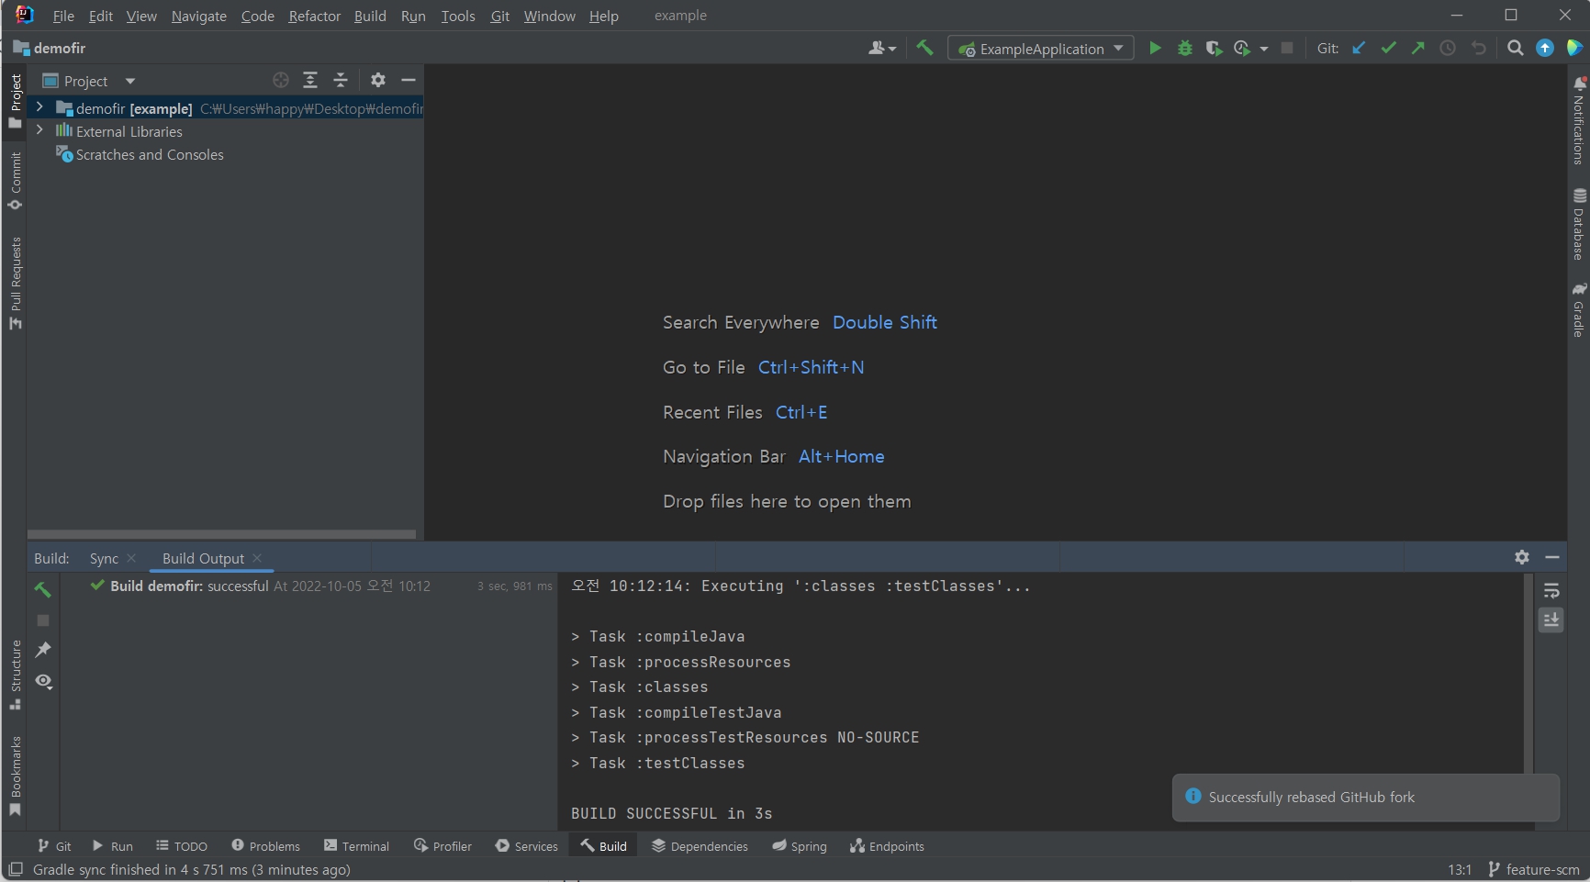
Task: Click the Build Project hammer icon in top toolbar
Action: click(924, 48)
